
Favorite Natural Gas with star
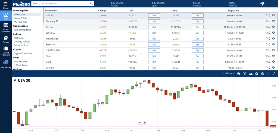[267, 39]
